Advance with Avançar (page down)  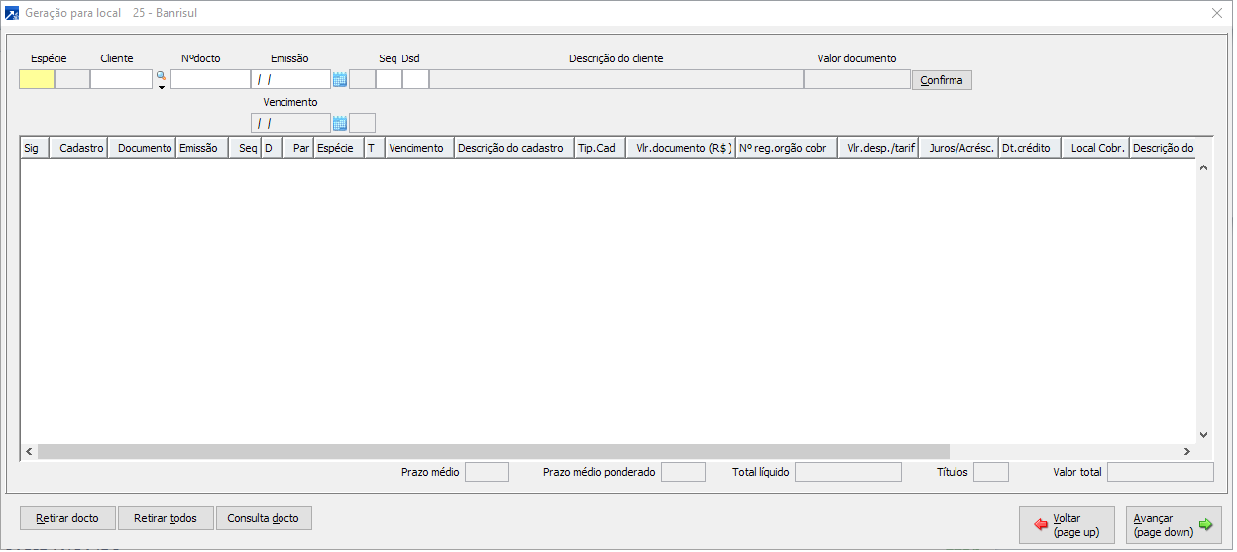1174,525
